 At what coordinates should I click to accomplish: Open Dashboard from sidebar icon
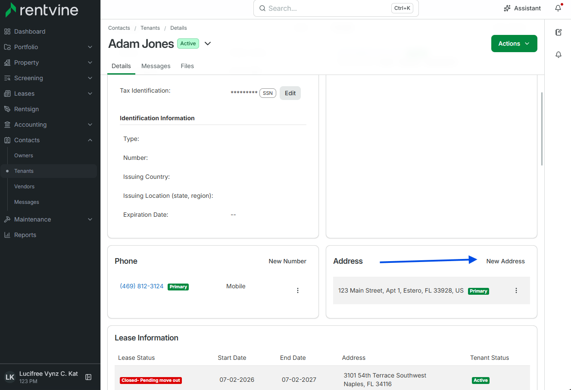[7, 31]
